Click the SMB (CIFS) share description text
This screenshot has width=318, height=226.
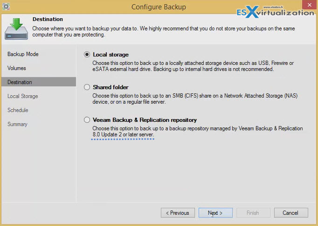coord(195,99)
